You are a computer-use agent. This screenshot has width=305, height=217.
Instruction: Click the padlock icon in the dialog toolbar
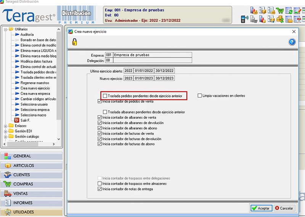(74, 42)
